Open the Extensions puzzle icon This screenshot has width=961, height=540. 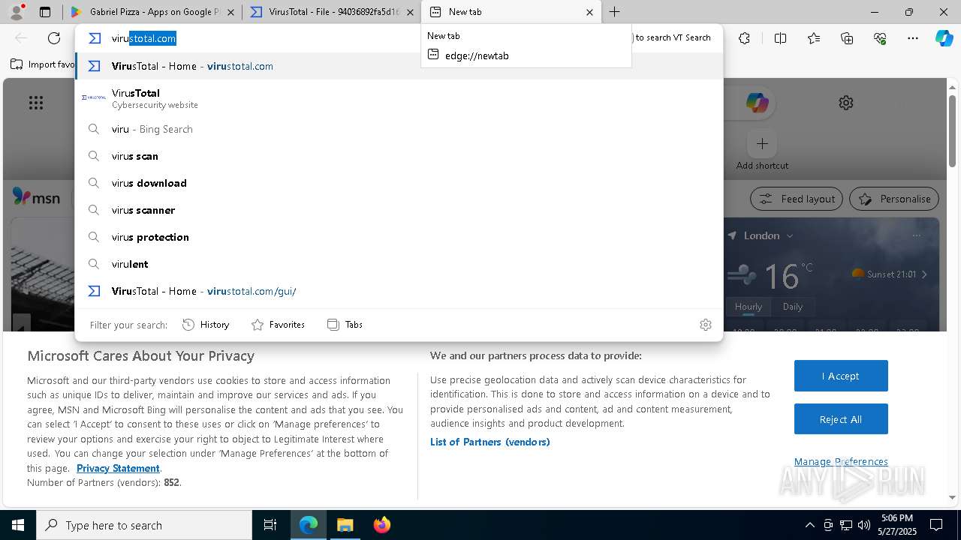point(744,38)
